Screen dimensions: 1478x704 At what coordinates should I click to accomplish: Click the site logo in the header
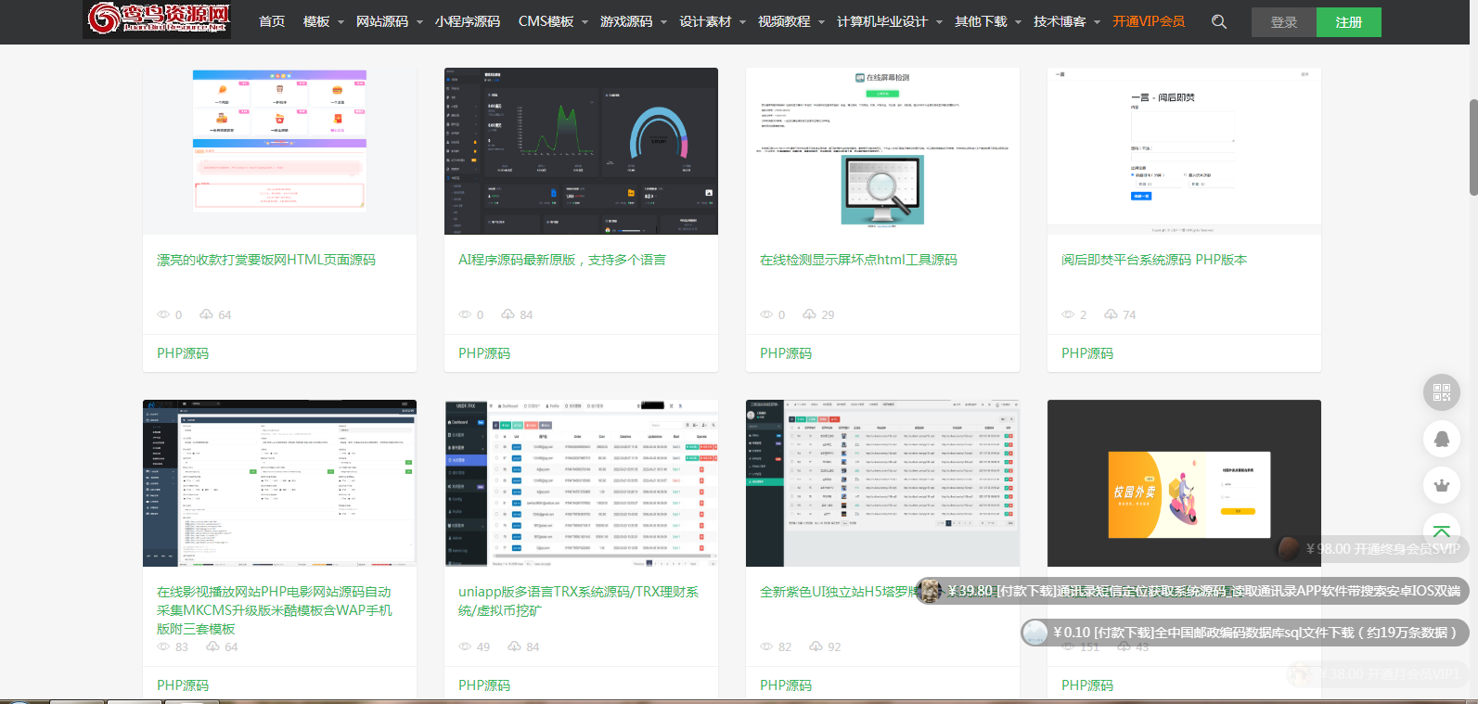(157, 19)
